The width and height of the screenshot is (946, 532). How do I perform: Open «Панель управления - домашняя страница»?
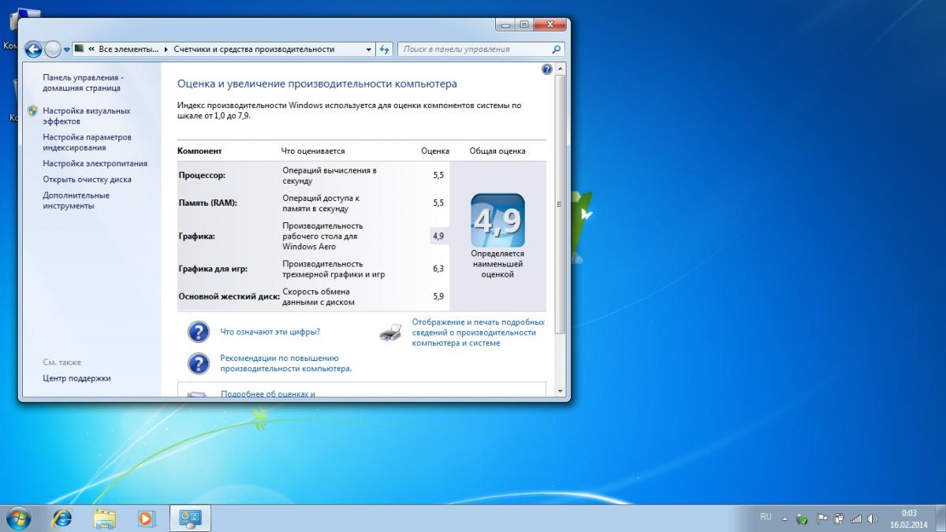83,84
